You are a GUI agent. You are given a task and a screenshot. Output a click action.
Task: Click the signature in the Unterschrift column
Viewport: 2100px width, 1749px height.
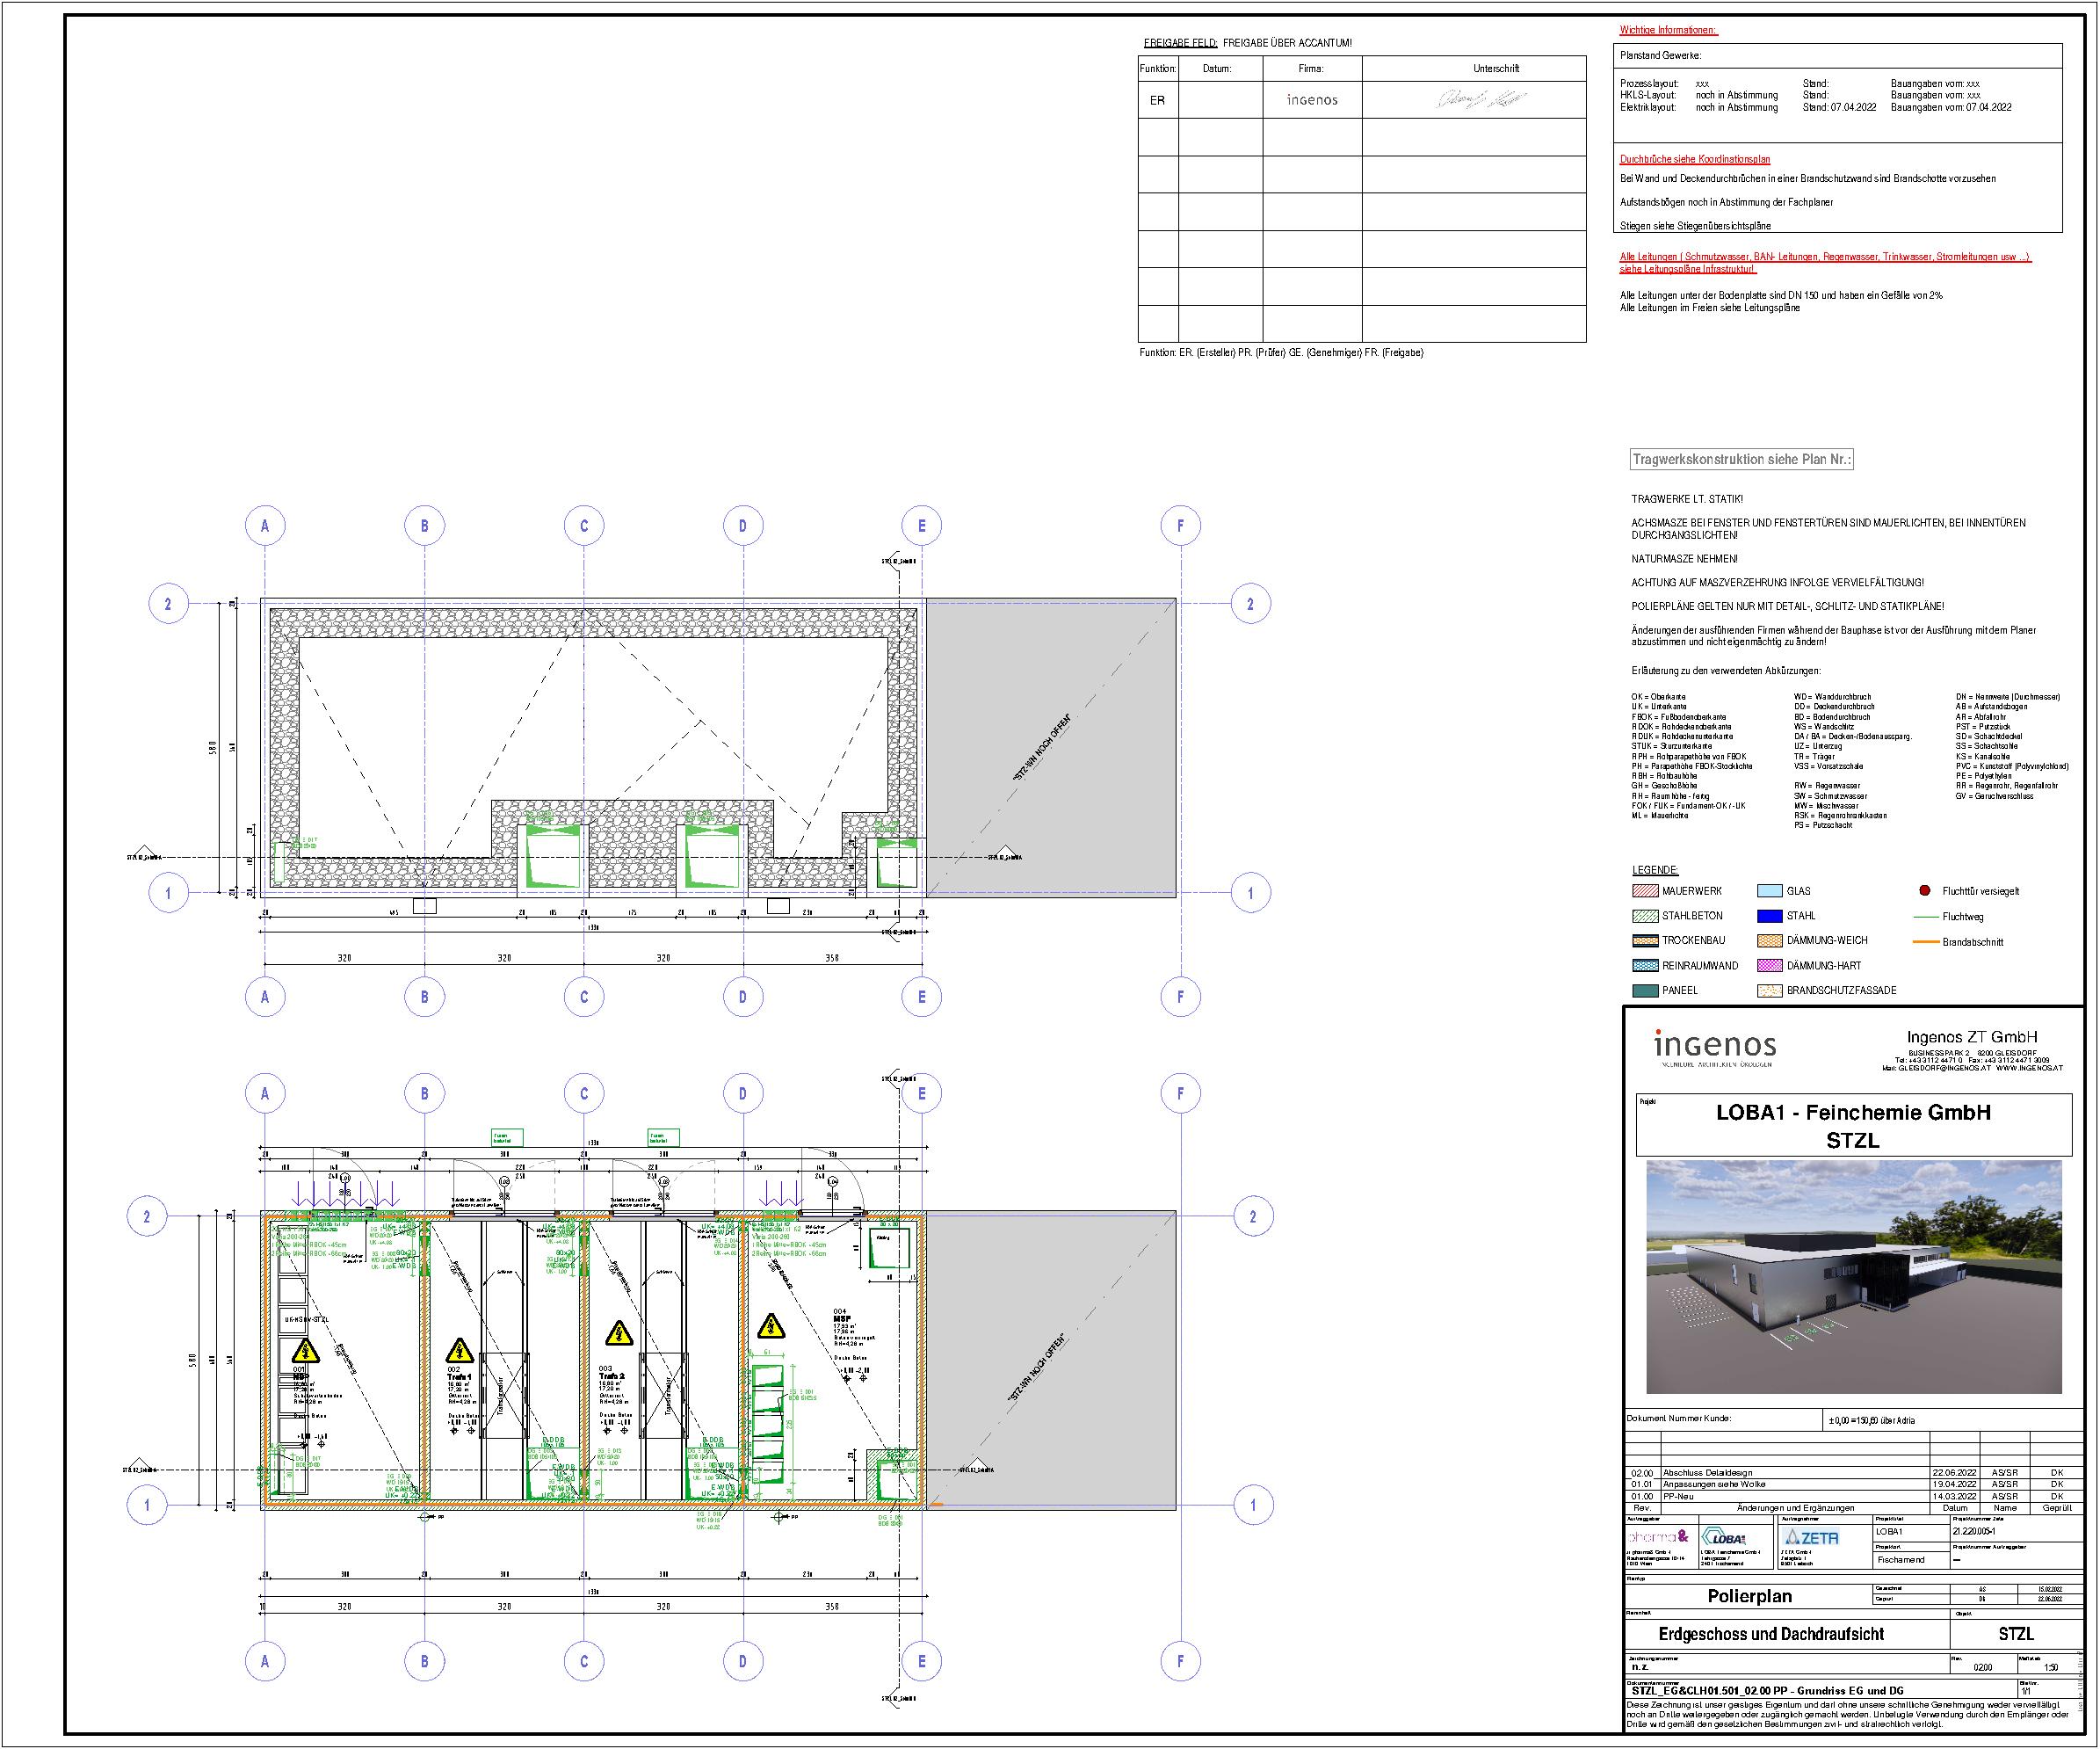click(1481, 99)
